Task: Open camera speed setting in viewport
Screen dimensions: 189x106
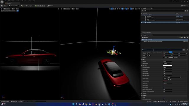Action: tap(136, 9)
